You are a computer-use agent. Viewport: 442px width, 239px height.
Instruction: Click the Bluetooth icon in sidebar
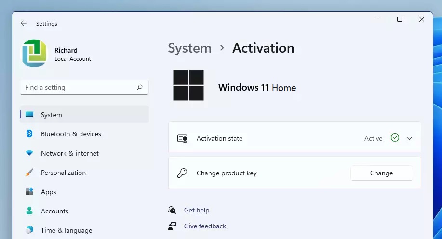coord(29,133)
